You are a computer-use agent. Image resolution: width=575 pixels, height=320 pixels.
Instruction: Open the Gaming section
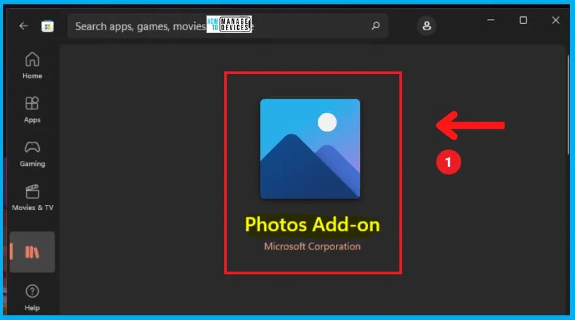pyautogui.click(x=32, y=153)
